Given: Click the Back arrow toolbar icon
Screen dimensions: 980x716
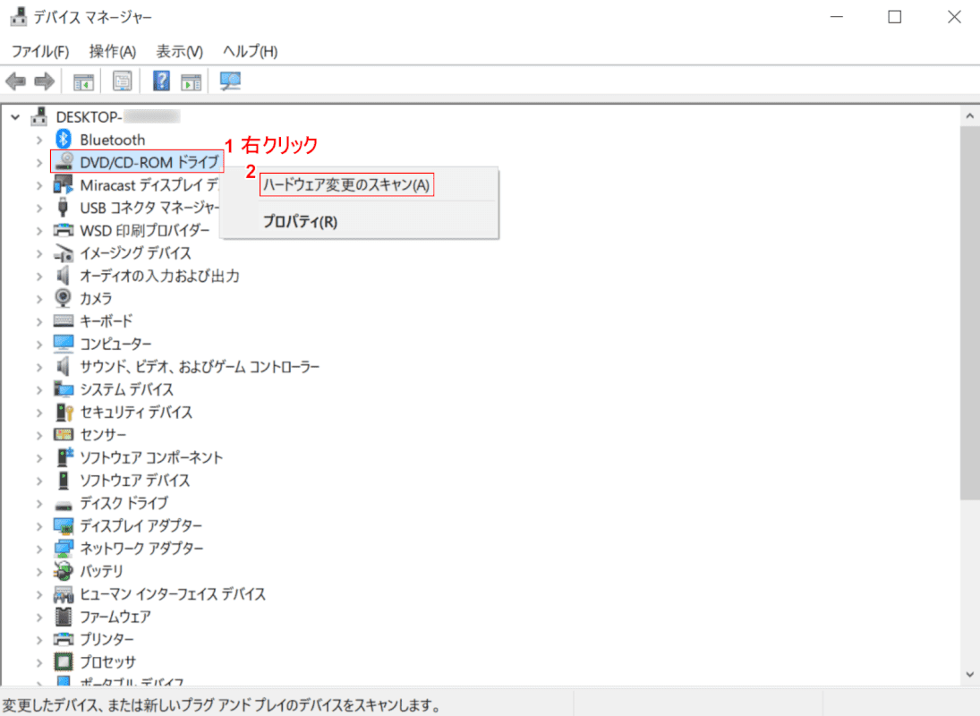Looking at the screenshot, I should 15,81.
